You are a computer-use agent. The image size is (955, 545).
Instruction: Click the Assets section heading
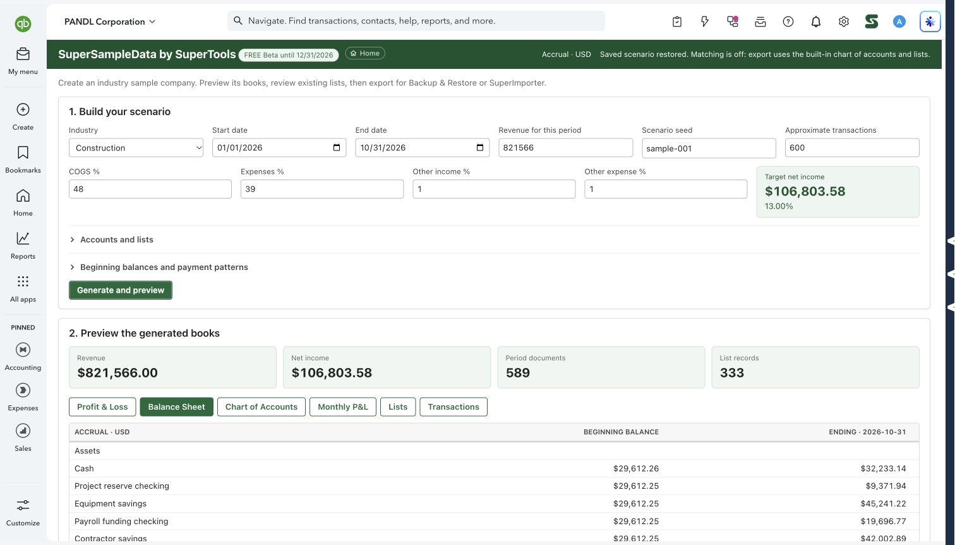point(87,451)
